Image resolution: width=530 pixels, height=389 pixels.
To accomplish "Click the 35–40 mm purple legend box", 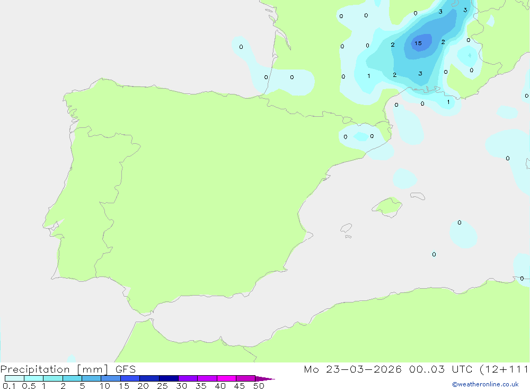I will [x=207, y=378].
